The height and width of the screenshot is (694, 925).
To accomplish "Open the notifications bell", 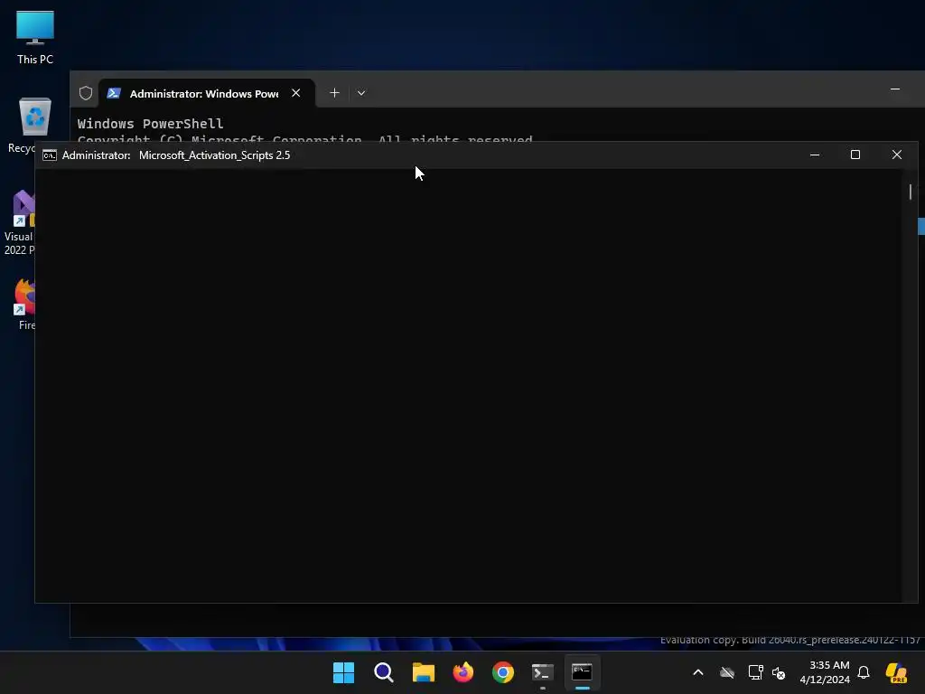I will [864, 672].
